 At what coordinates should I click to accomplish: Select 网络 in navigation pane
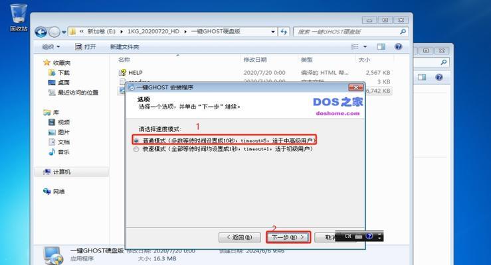[54, 191]
